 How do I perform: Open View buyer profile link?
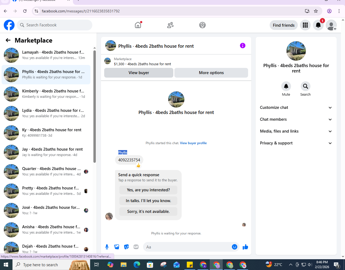point(193,143)
